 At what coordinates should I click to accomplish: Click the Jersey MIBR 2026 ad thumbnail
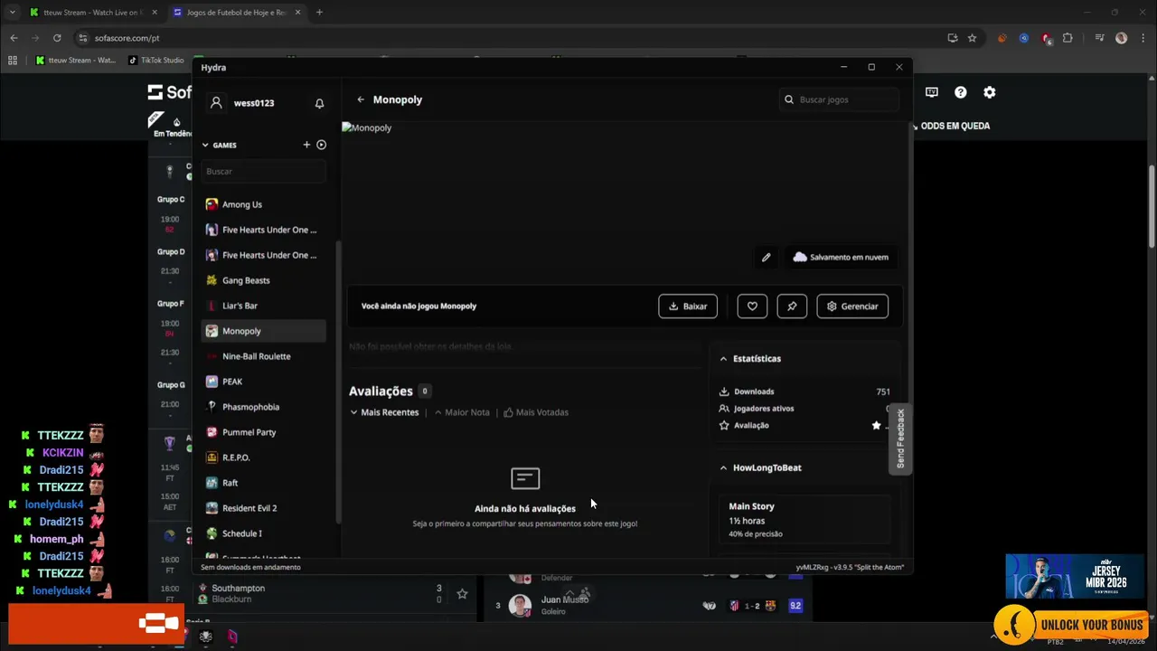1074,576
